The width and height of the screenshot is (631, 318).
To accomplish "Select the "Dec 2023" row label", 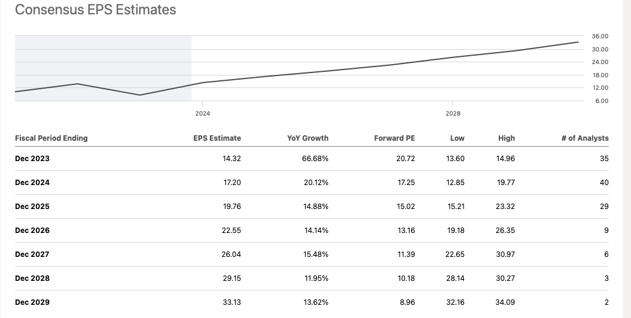I will [x=32, y=159].
